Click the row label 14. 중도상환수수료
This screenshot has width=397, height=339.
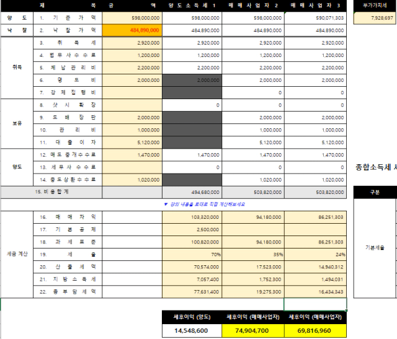pyautogui.click(x=68, y=180)
